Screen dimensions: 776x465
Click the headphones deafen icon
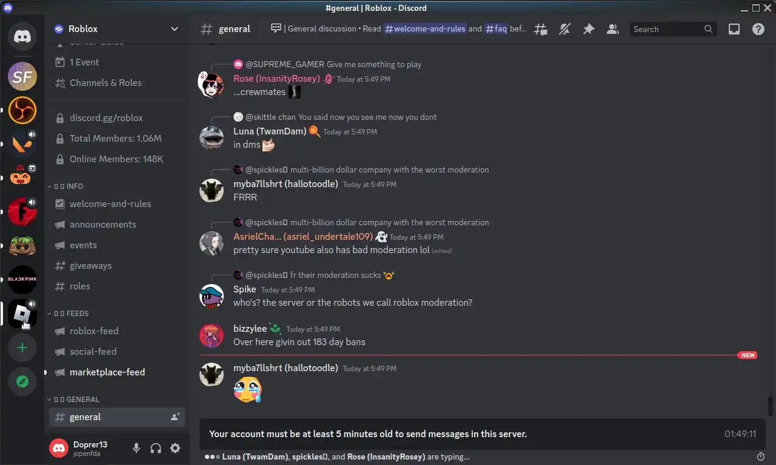(x=156, y=448)
